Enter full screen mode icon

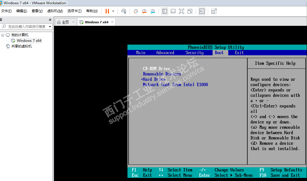182,11
